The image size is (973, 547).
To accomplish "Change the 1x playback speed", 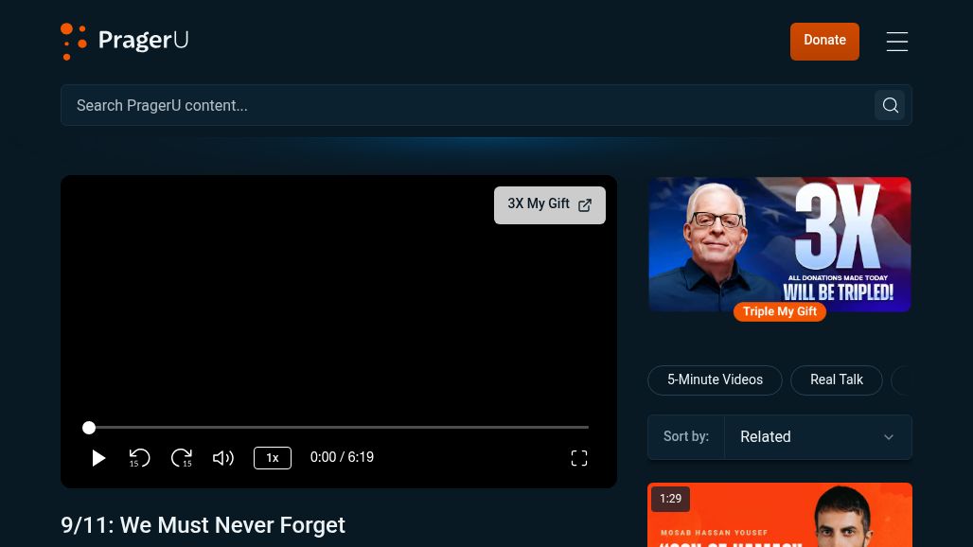I will click(x=273, y=458).
